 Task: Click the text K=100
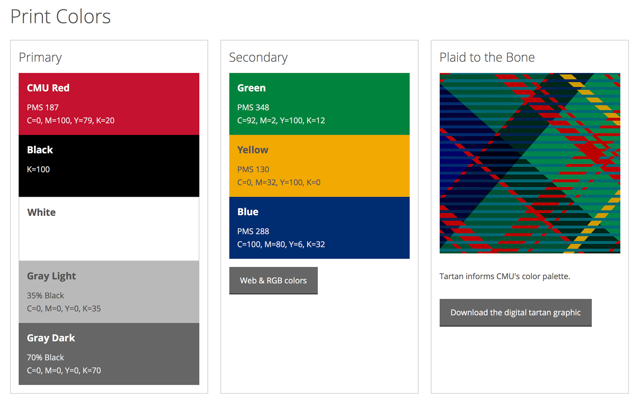[x=38, y=169]
